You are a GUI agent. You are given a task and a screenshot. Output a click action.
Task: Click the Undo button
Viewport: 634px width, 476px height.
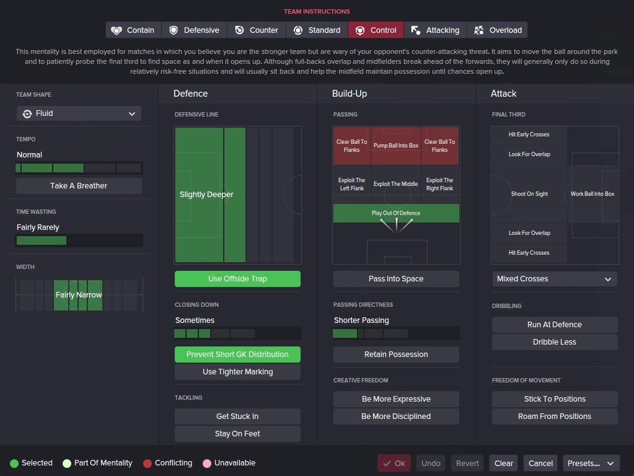click(431, 464)
